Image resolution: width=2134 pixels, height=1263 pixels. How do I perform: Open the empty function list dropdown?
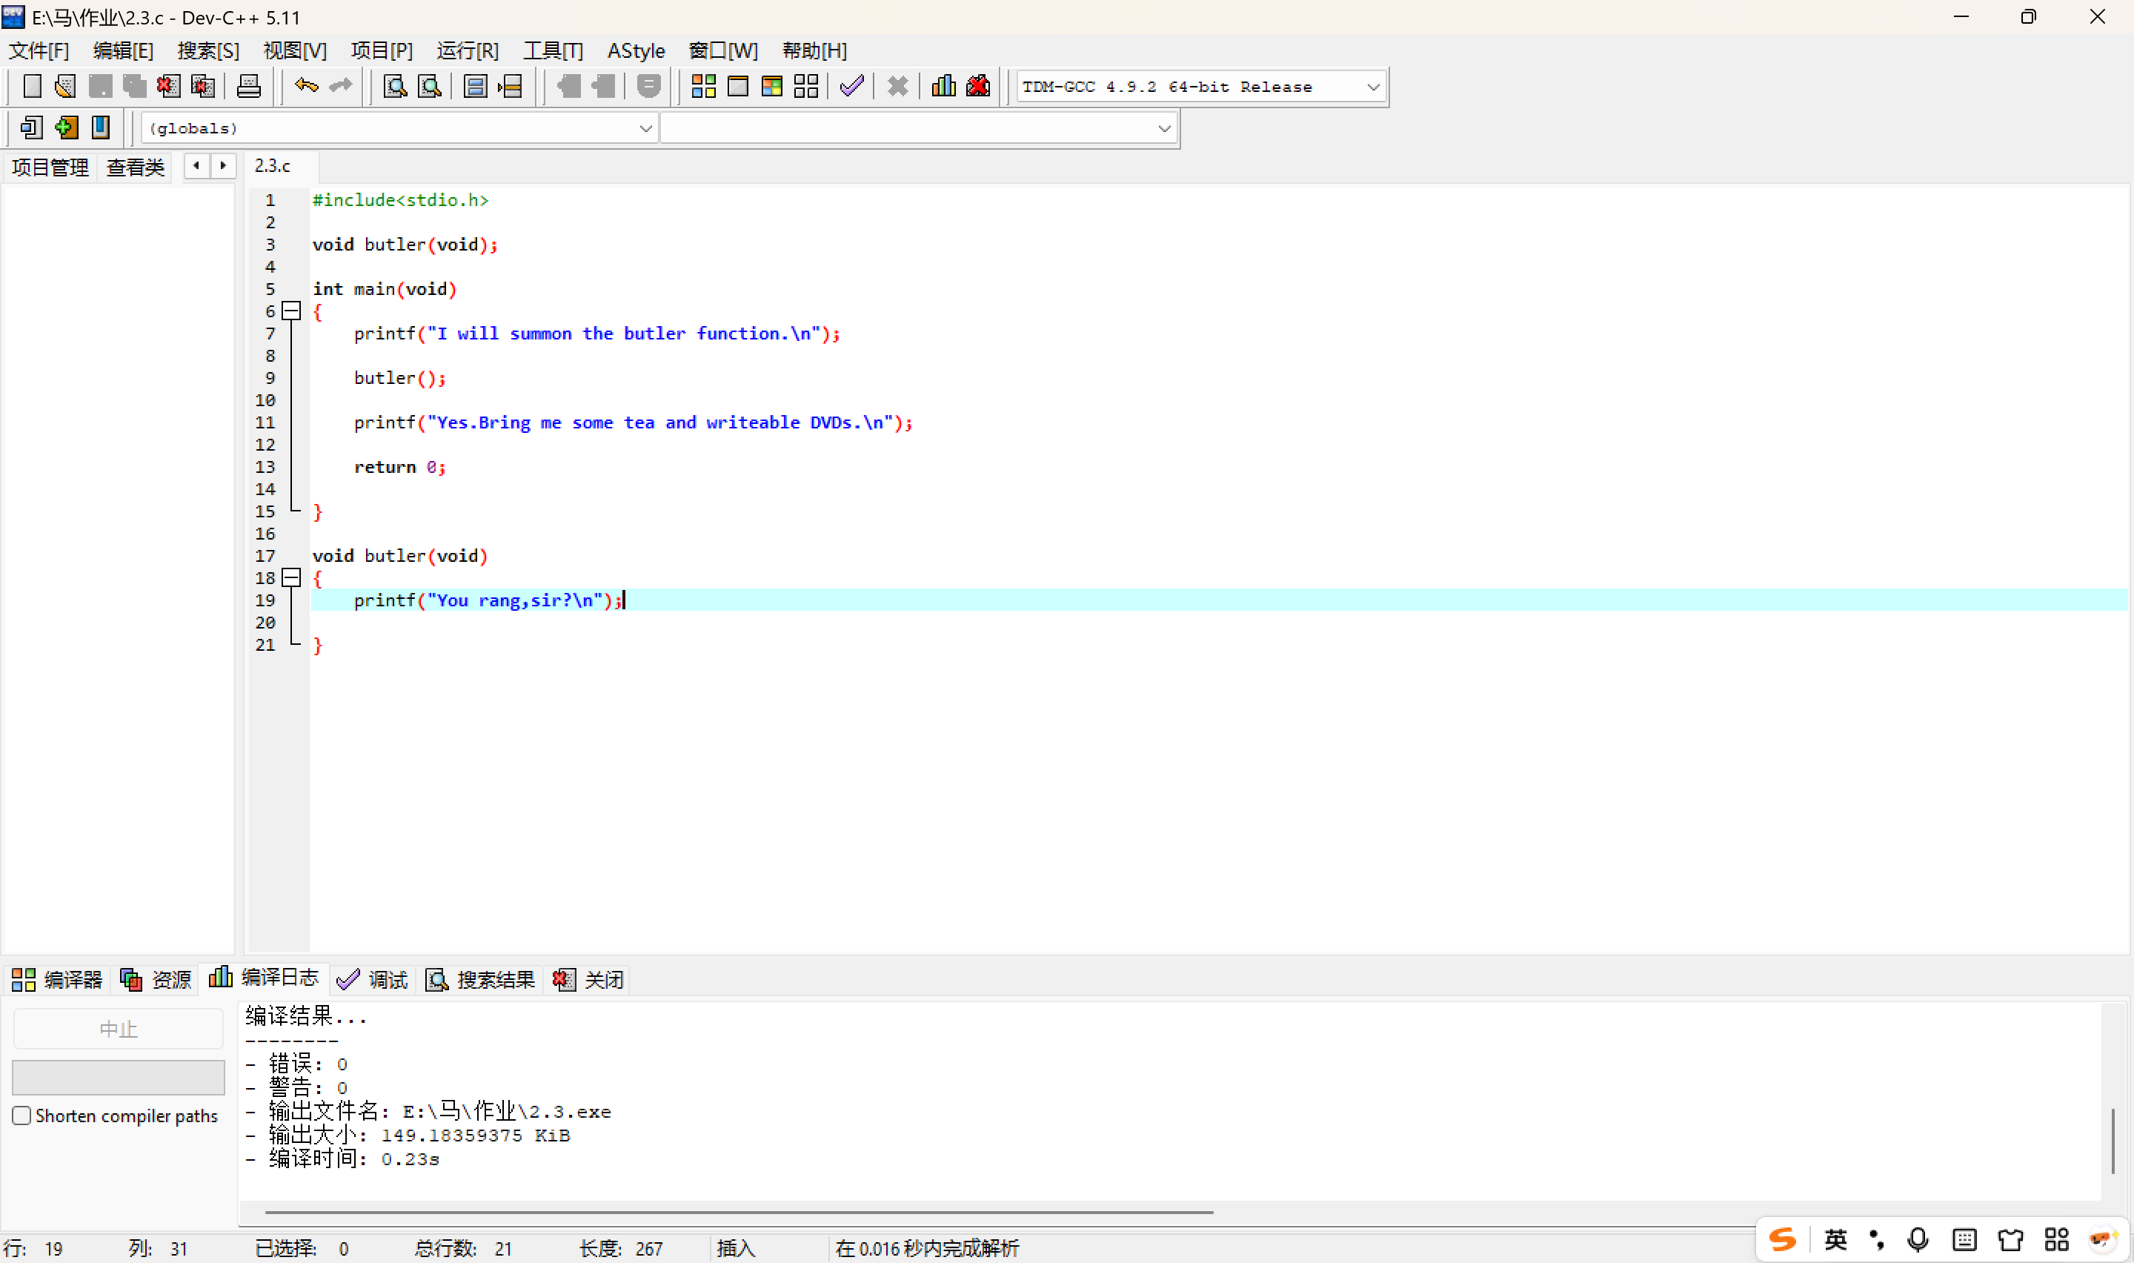pos(1163,128)
